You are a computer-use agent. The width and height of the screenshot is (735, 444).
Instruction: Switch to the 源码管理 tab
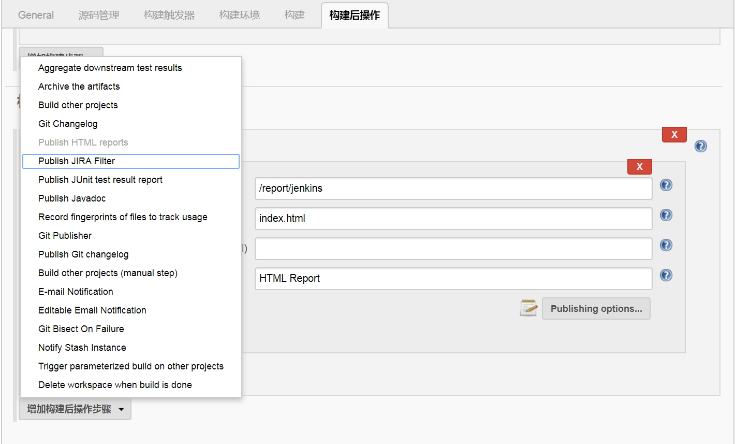tap(99, 15)
